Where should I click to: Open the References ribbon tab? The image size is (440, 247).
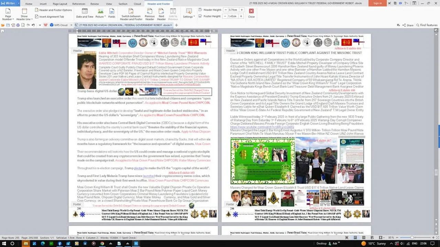tap(79, 4)
